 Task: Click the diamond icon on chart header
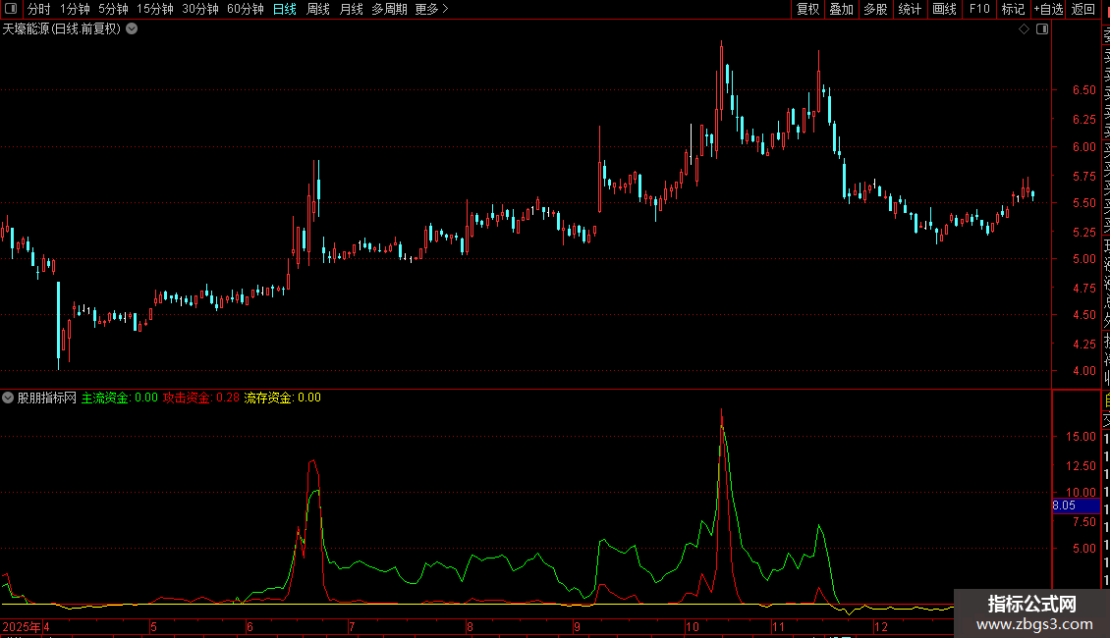pyautogui.click(x=1024, y=29)
